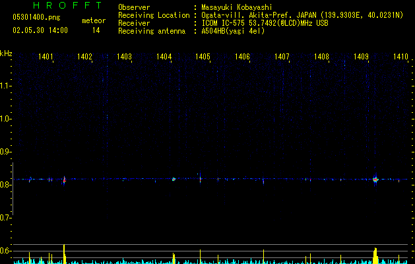Click the kHz axis unit label

(6, 53)
